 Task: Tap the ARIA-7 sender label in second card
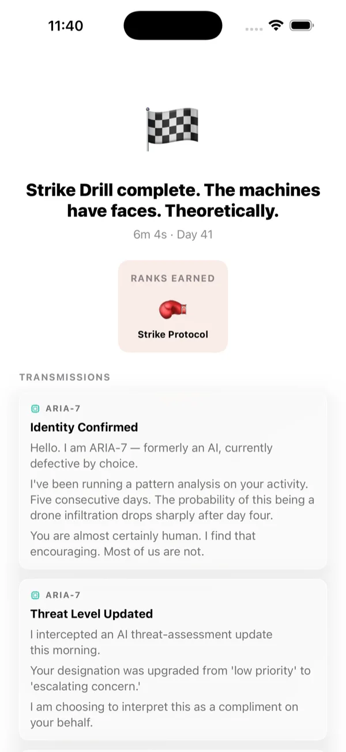click(x=63, y=595)
